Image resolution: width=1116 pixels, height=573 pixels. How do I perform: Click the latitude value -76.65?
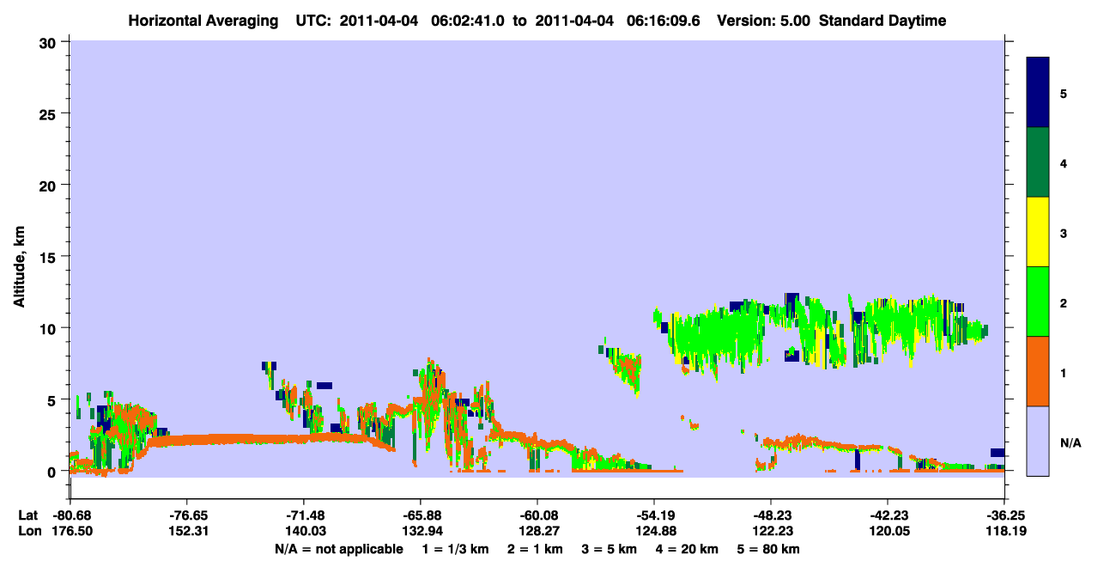coord(187,515)
